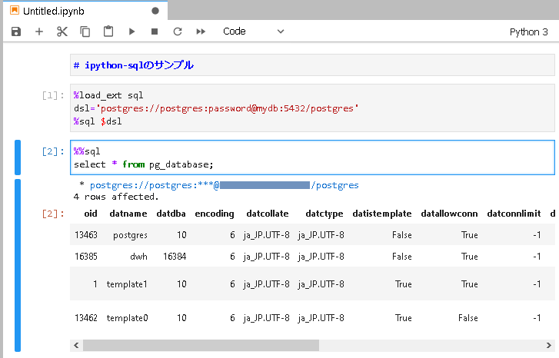This screenshot has height=358, width=559.
Task: Run the selected cell with play icon
Action: 132,31
